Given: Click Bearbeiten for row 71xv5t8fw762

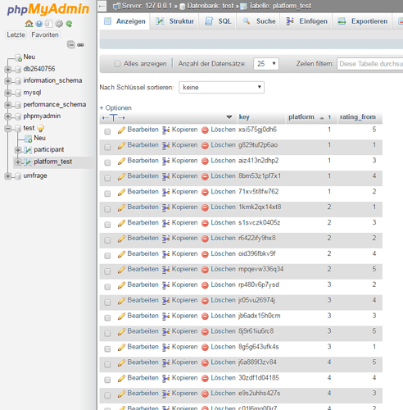Looking at the screenshot, I should pos(143,192).
